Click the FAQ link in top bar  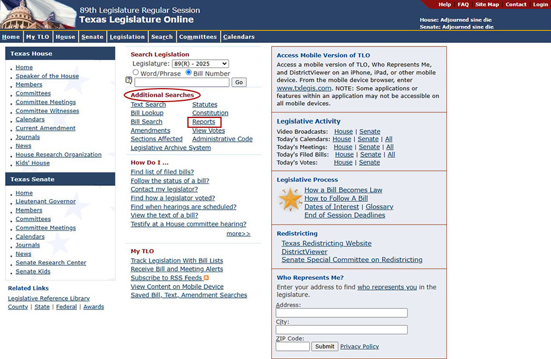pyautogui.click(x=463, y=4)
